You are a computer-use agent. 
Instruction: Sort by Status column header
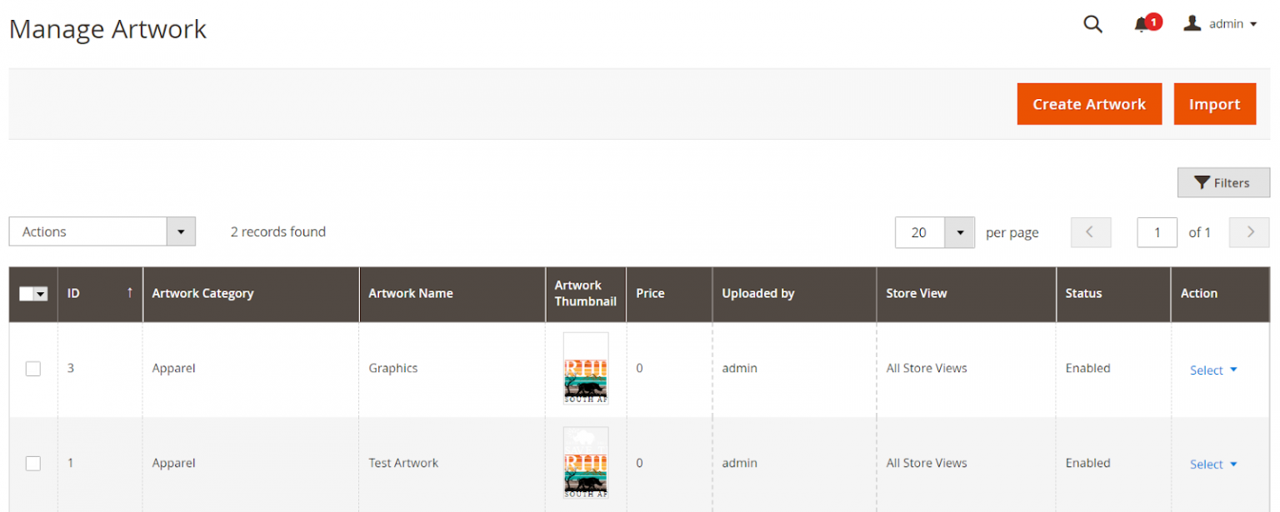click(x=1083, y=293)
